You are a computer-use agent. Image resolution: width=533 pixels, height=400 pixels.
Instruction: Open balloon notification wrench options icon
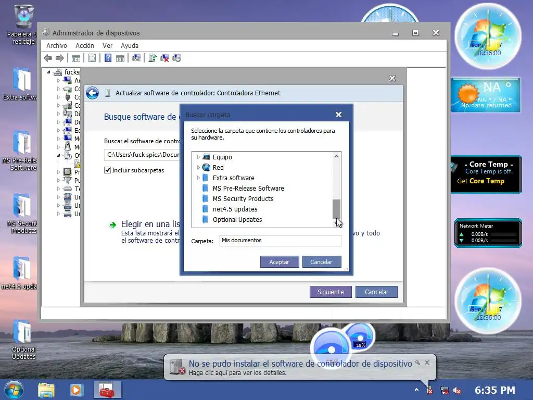point(417,362)
